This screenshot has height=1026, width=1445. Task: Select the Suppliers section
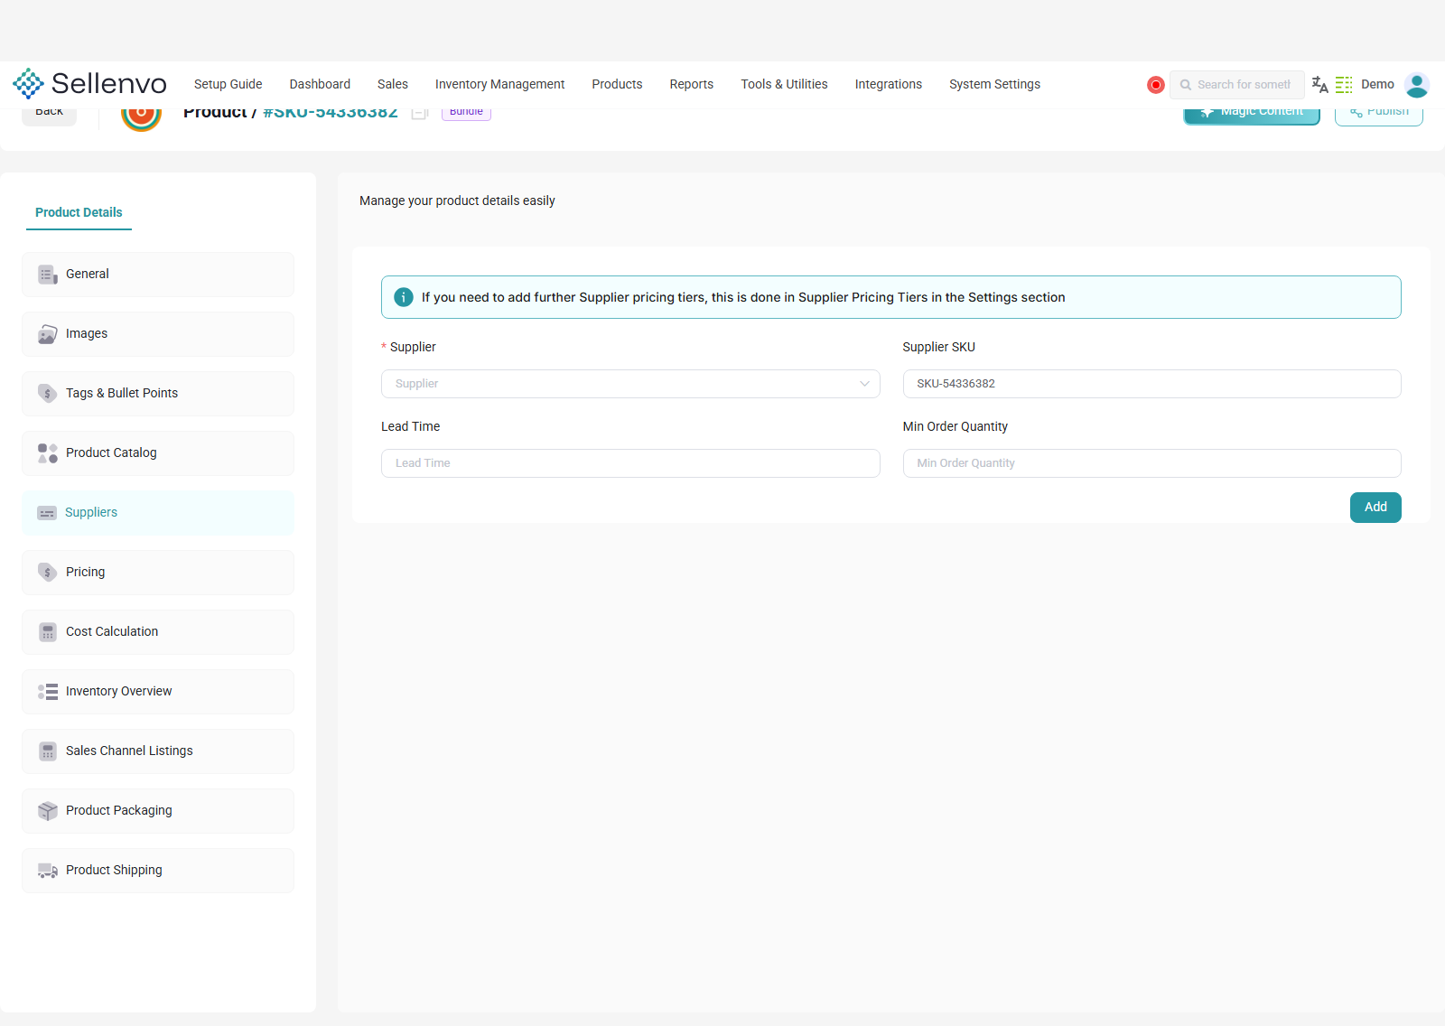click(x=158, y=513)
